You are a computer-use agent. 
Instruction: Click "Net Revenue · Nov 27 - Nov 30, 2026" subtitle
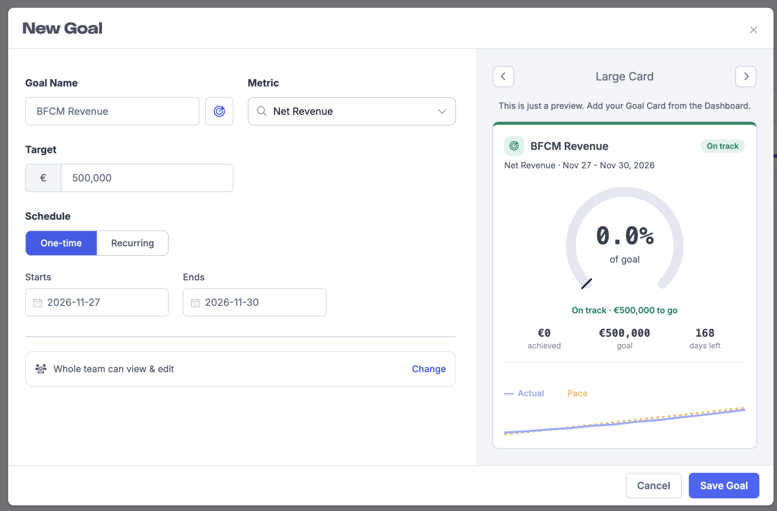(x=579, y=165)
